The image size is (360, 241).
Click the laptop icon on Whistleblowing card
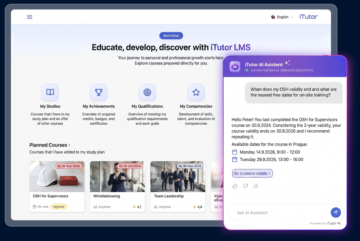(95, 207)
